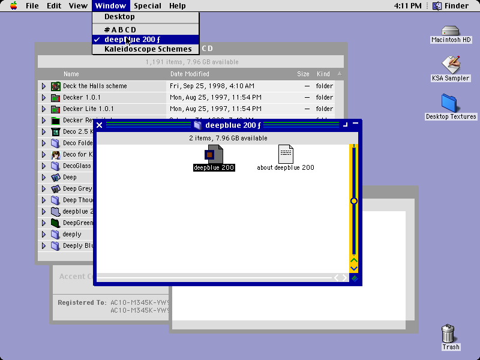This screenshot has height=360, width=480.
Task: Click the Finder icon in the application menu
Action: click(x=437, y=5)
